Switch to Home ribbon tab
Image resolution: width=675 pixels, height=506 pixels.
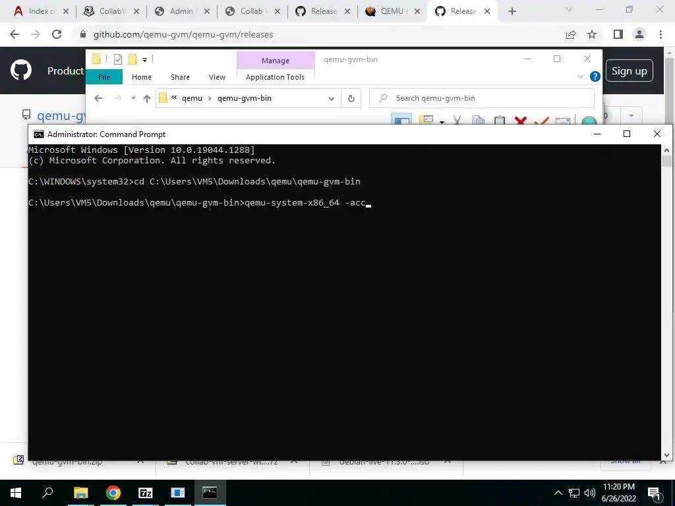(x=142, y=77)
